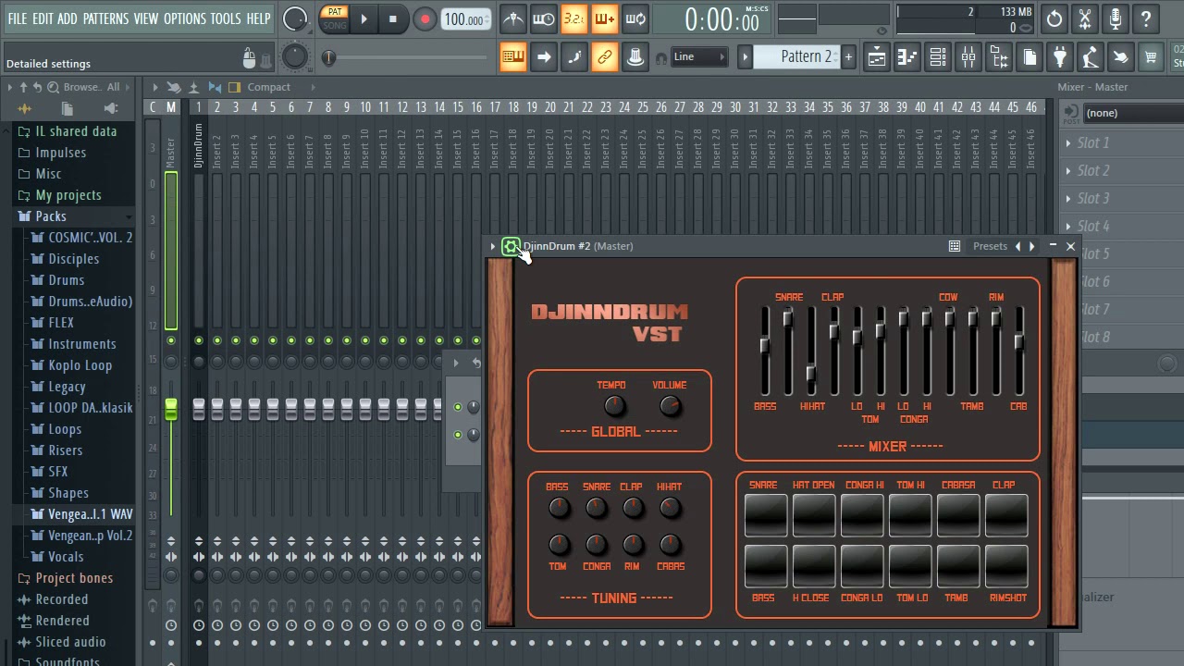
Task: Open the TOOLS menu
Action: (x=226, y=18)
